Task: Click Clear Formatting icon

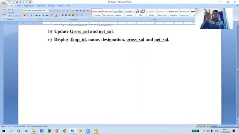Action: click(x=58, y=11)
